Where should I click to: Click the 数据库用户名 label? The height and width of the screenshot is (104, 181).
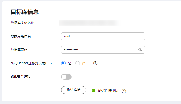point(21,36)
